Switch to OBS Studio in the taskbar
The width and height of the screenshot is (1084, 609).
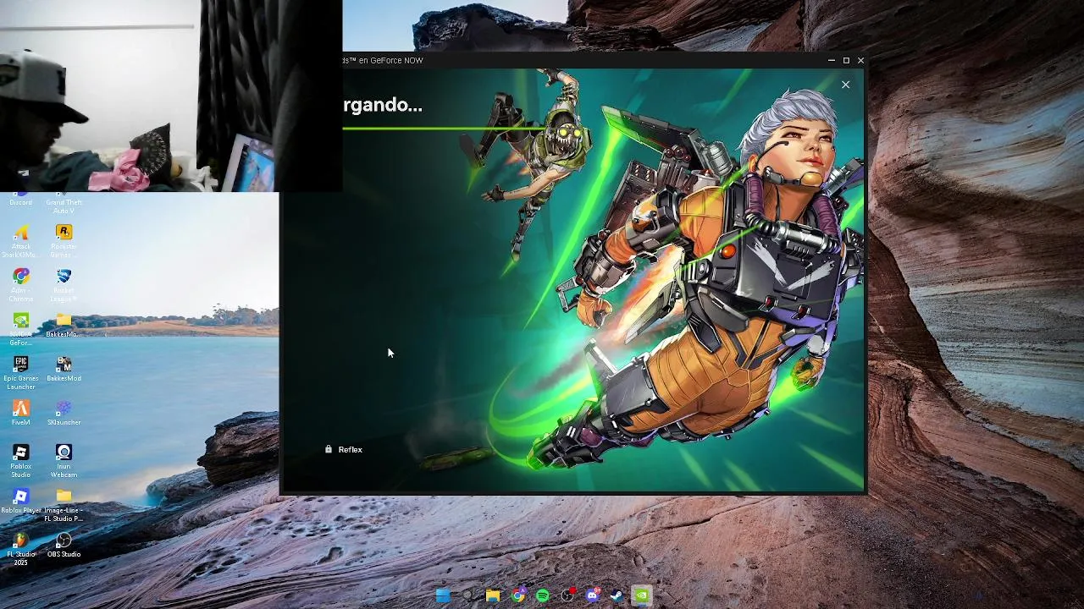tap(567, 595)
